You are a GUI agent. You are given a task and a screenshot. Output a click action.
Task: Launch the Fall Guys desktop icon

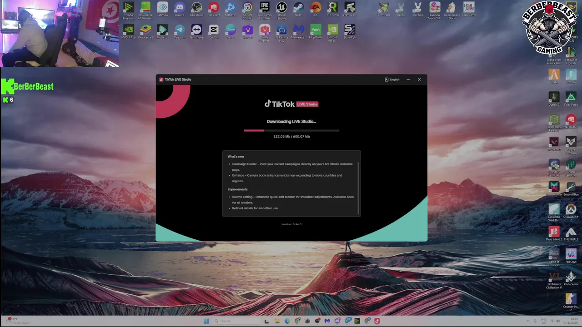[571, 256]
